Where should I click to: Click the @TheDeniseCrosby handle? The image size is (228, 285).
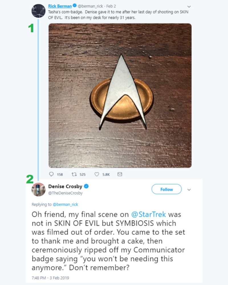click(x=65, y=193)
